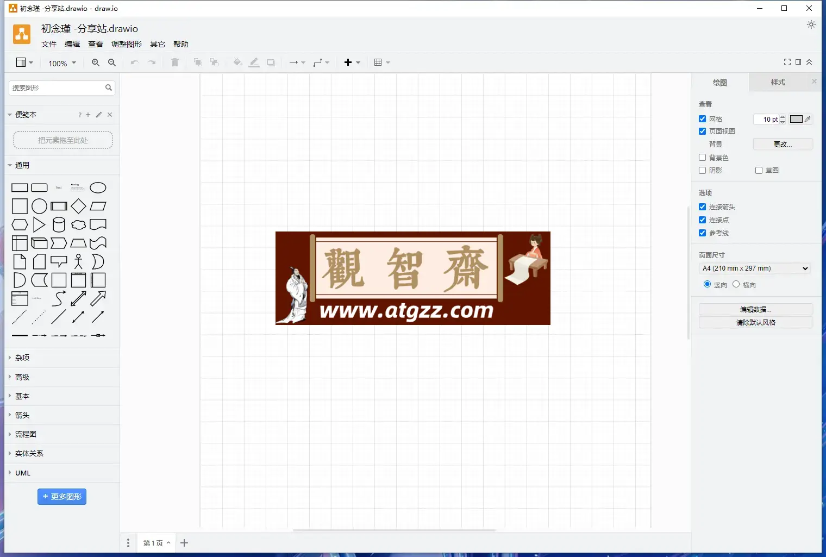
Task: Click the grid color swatch
Action: point(796,119)
